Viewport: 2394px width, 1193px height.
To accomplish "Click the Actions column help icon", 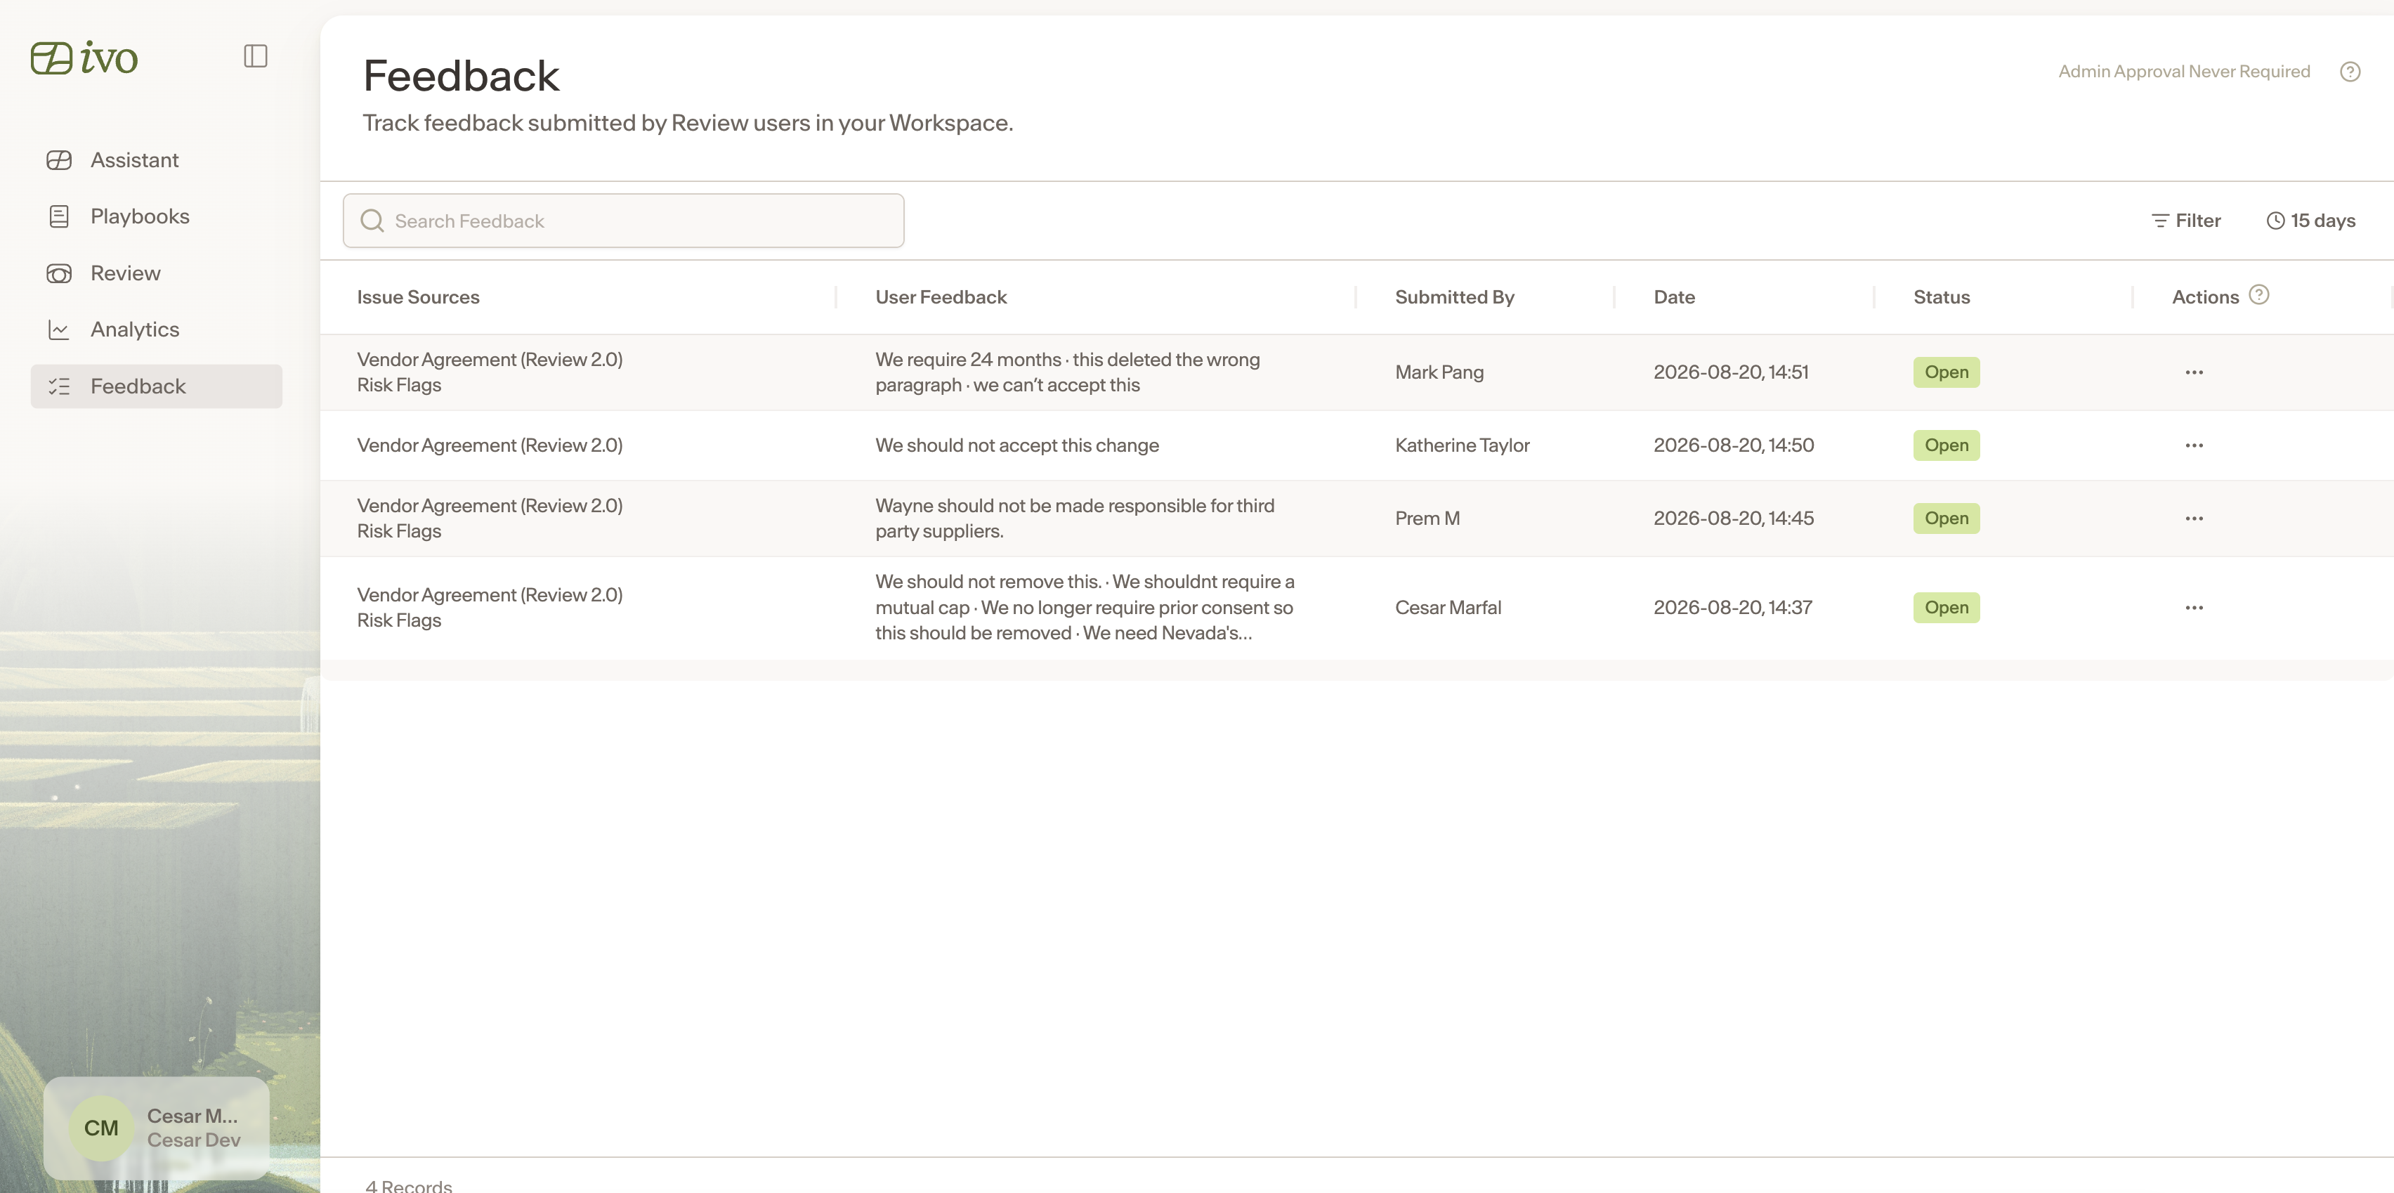I will [x=2259, y=295].
